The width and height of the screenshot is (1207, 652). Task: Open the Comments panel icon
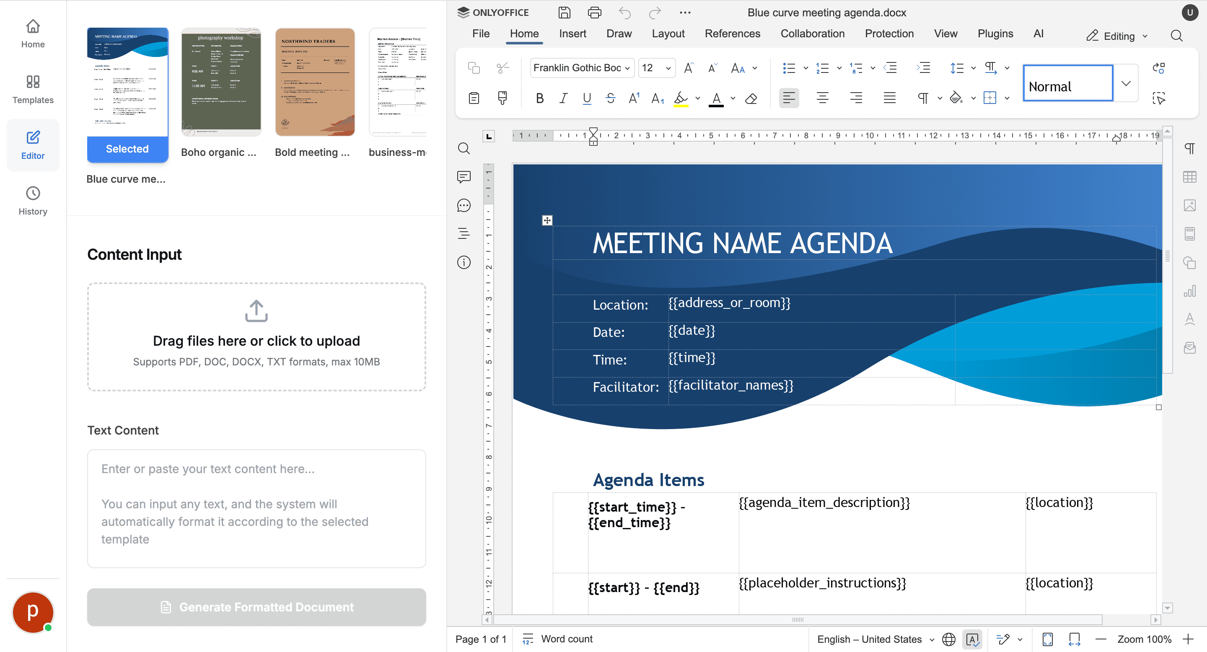click(x=464, y=177)
